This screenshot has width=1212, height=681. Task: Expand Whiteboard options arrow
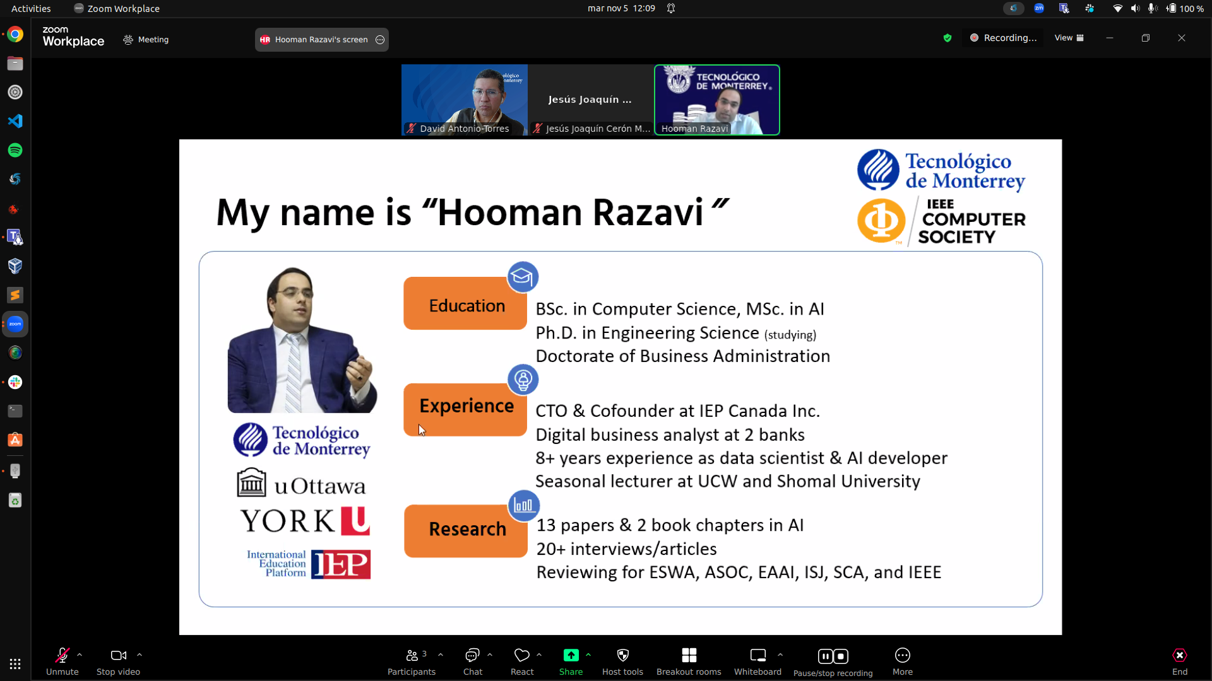(x=780, y=655)
